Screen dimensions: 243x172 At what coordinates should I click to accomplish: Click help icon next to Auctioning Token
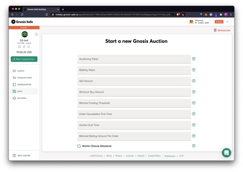[194, 59]
